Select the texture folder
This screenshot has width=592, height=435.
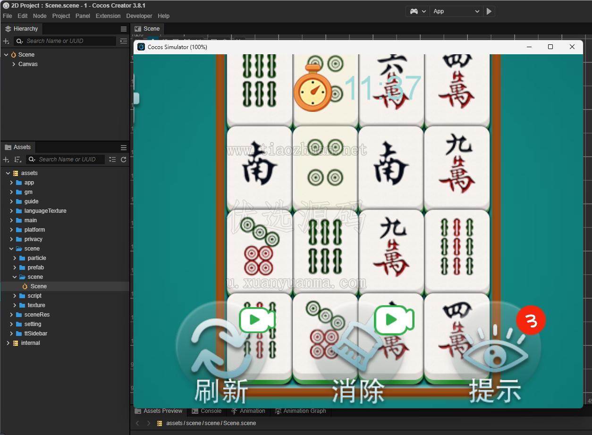coord(36,305)
